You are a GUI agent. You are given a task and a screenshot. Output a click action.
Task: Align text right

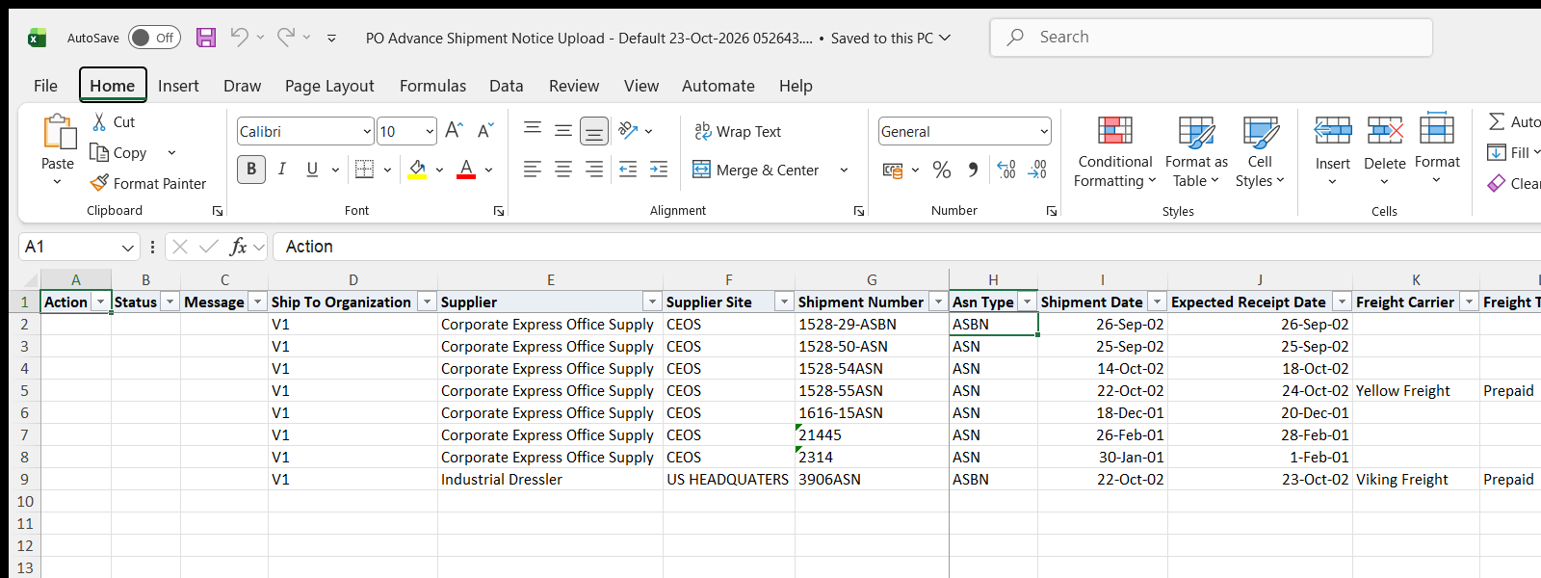pyautogui.click(x=594, y=170)
